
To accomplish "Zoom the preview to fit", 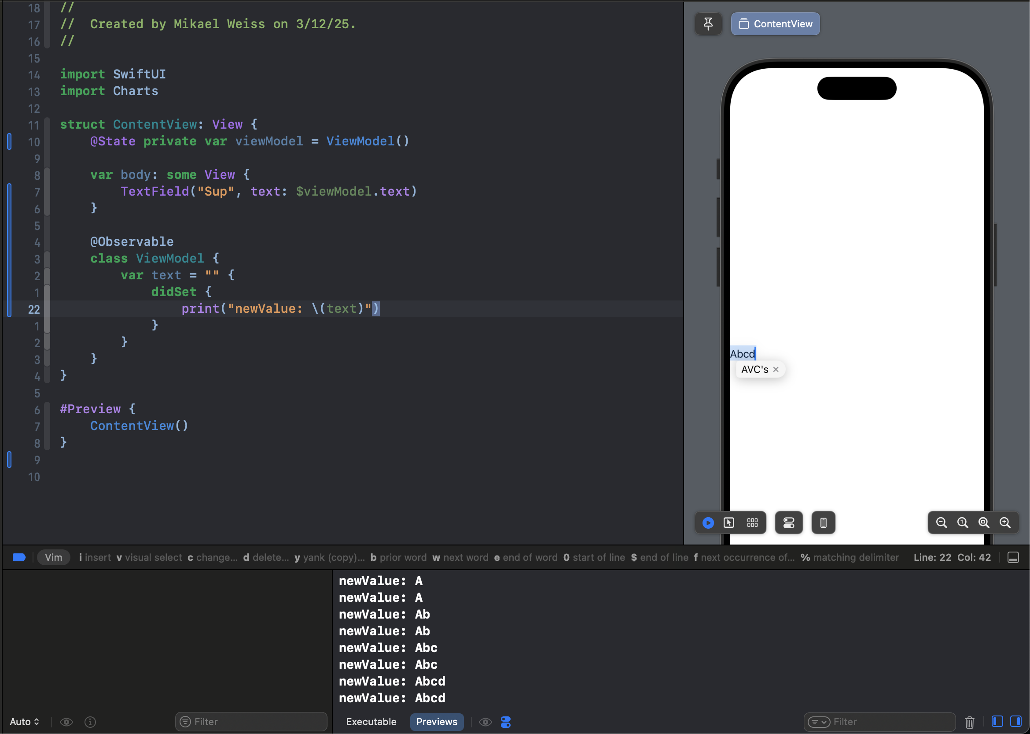I will click(983, 523).
